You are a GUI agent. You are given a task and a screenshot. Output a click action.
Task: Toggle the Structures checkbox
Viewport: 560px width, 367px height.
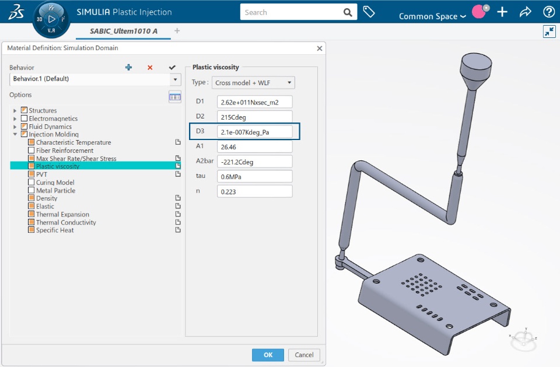24,110
